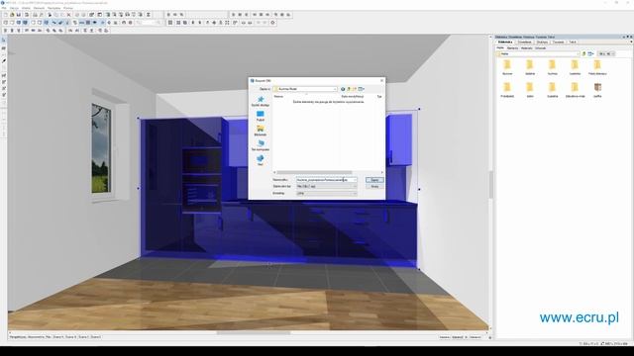Select 'Sieć' network in dialog places bar
This screenshot has width=634, height=356.
261,160
